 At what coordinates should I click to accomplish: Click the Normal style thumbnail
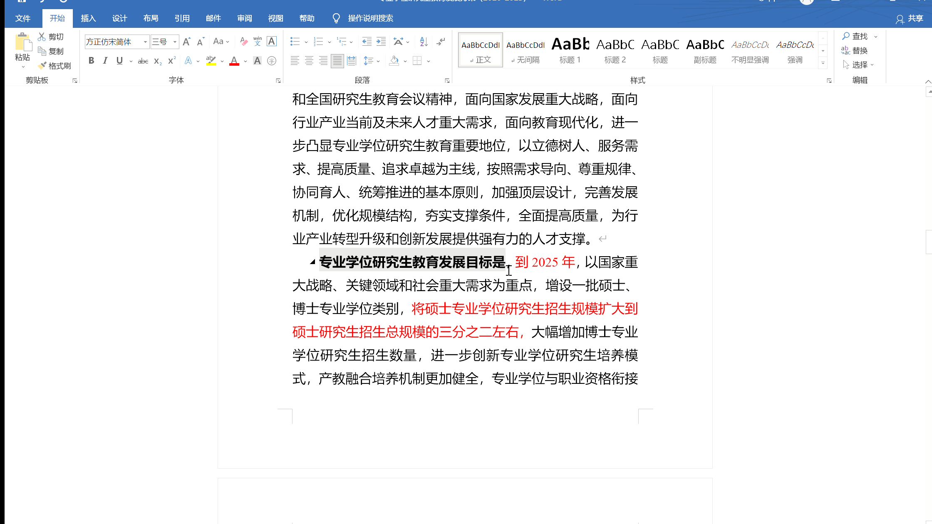(x=481, y=50)
